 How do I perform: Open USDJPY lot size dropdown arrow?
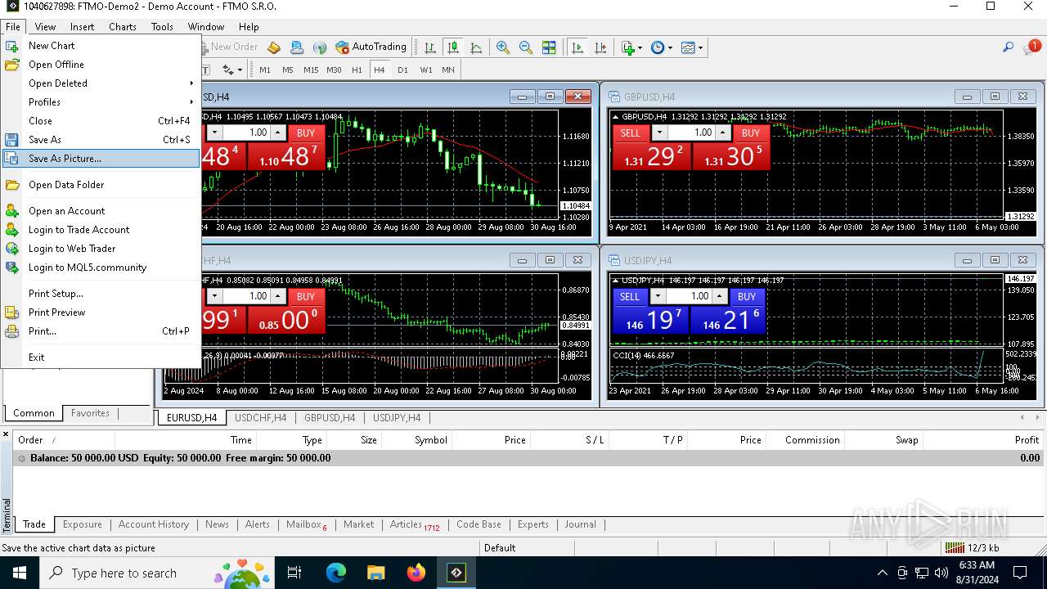(x=658, y=296)
